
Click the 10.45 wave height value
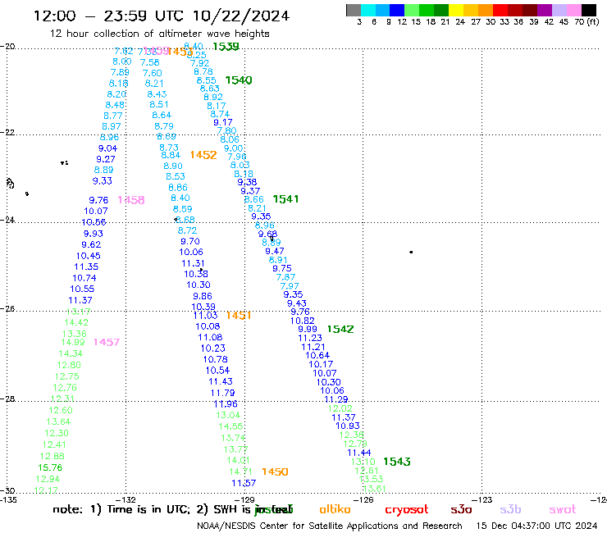pyautogui.click(x=89, y=256)
